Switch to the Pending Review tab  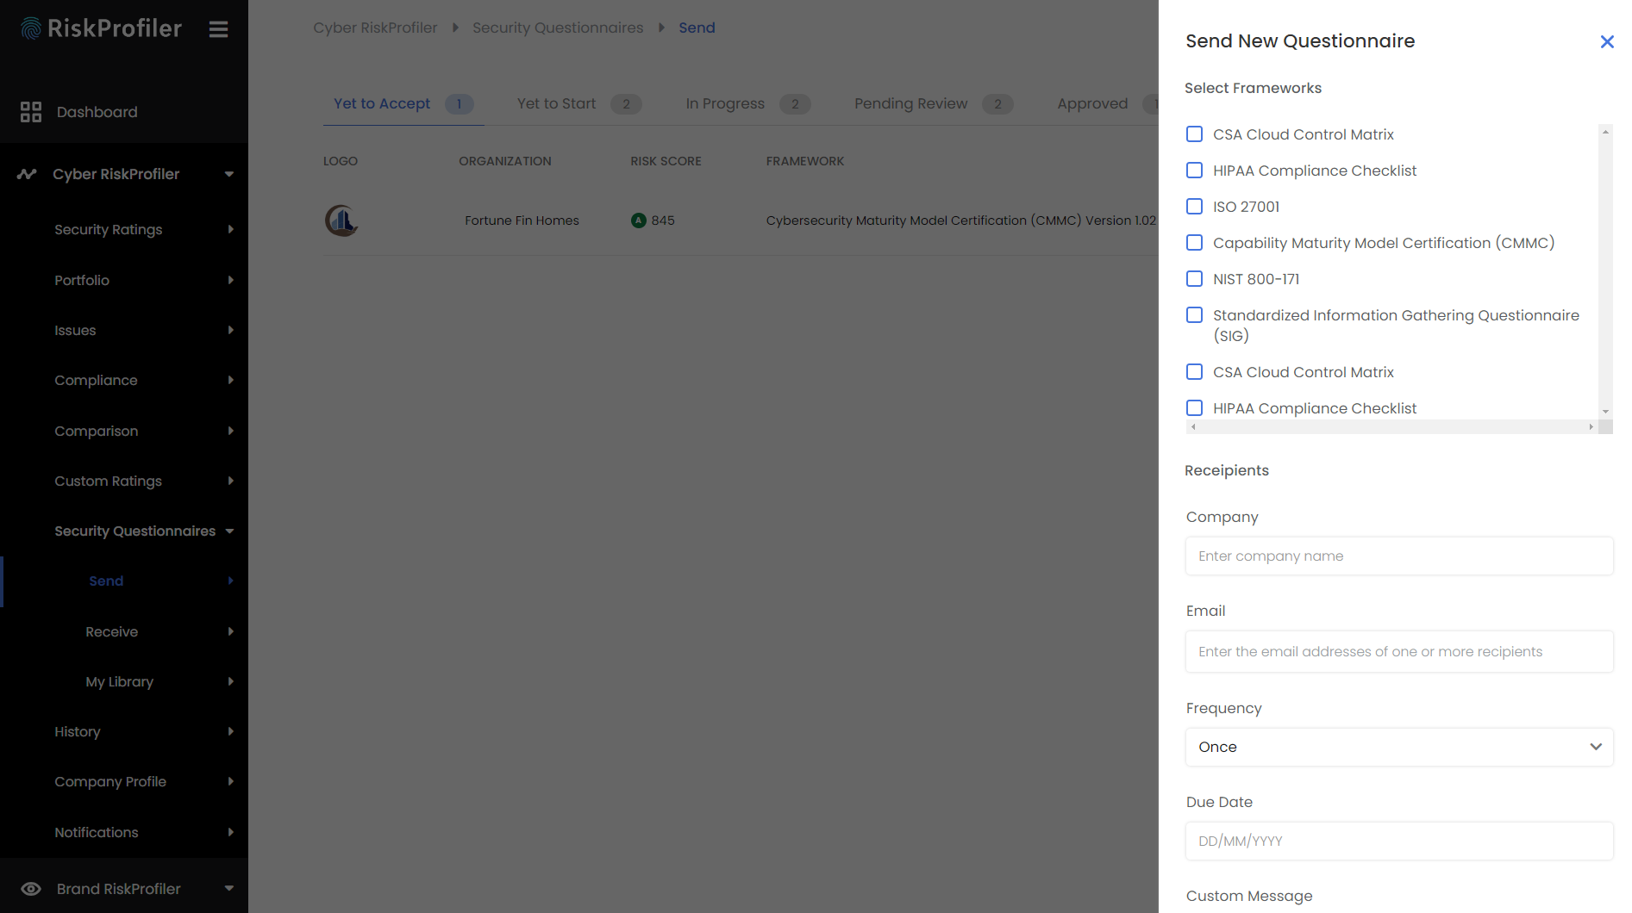click(933, 104)
